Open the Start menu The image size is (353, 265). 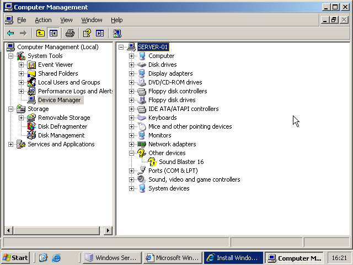click(15, 258)
